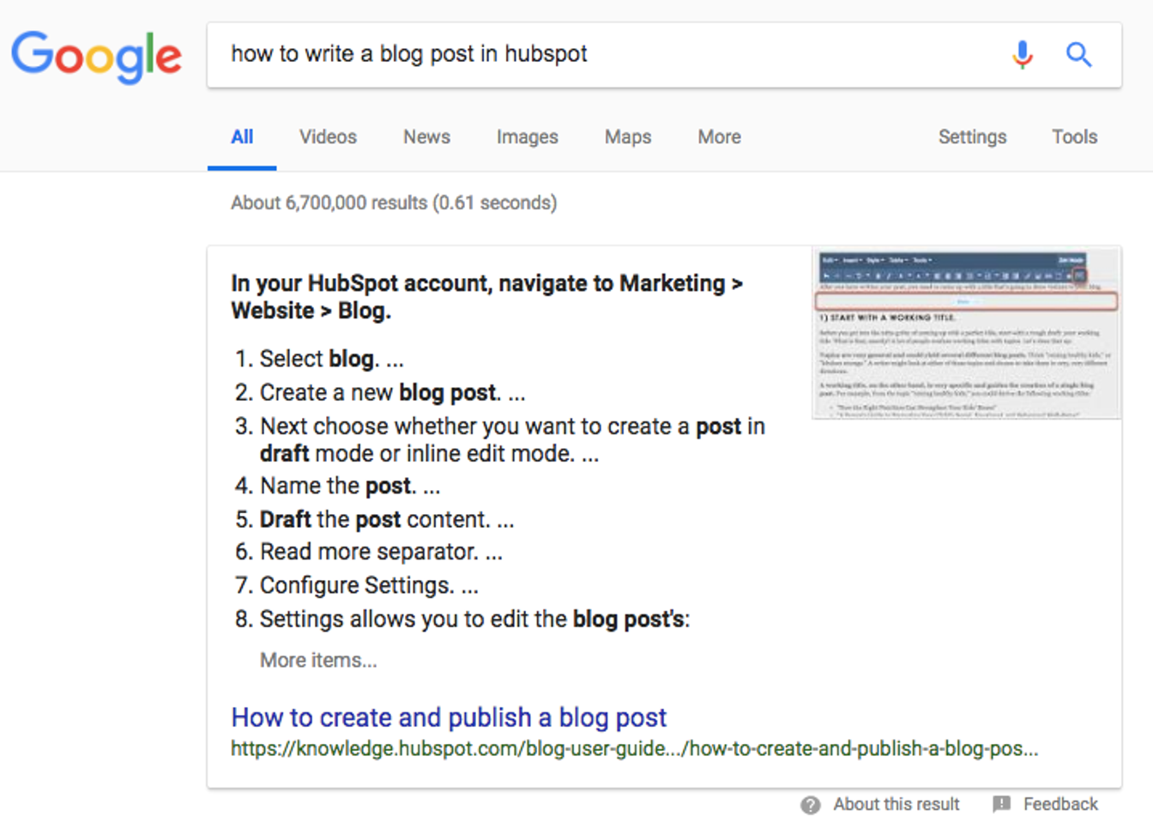Click list item Read more separator
Image resolution: width=1153 pixels, height=829 pixels.
coord(368,552)
